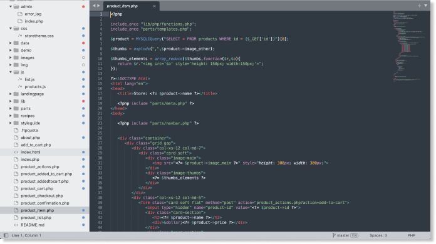Click the css folder icon
Image resolution: width=436 pixels, height=244 pixels.
(x=16, y=28)
